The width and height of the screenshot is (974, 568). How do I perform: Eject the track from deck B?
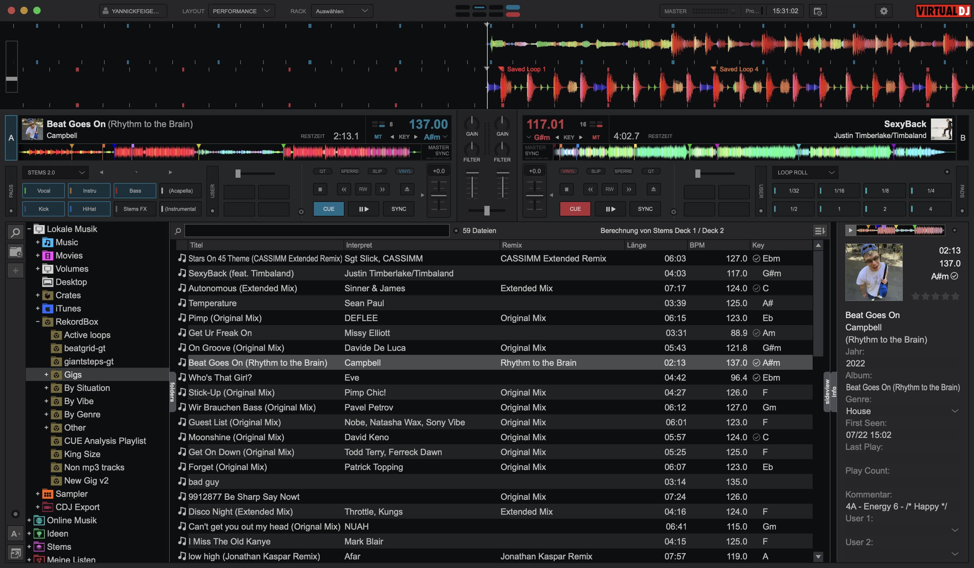(x=653, y=189)
